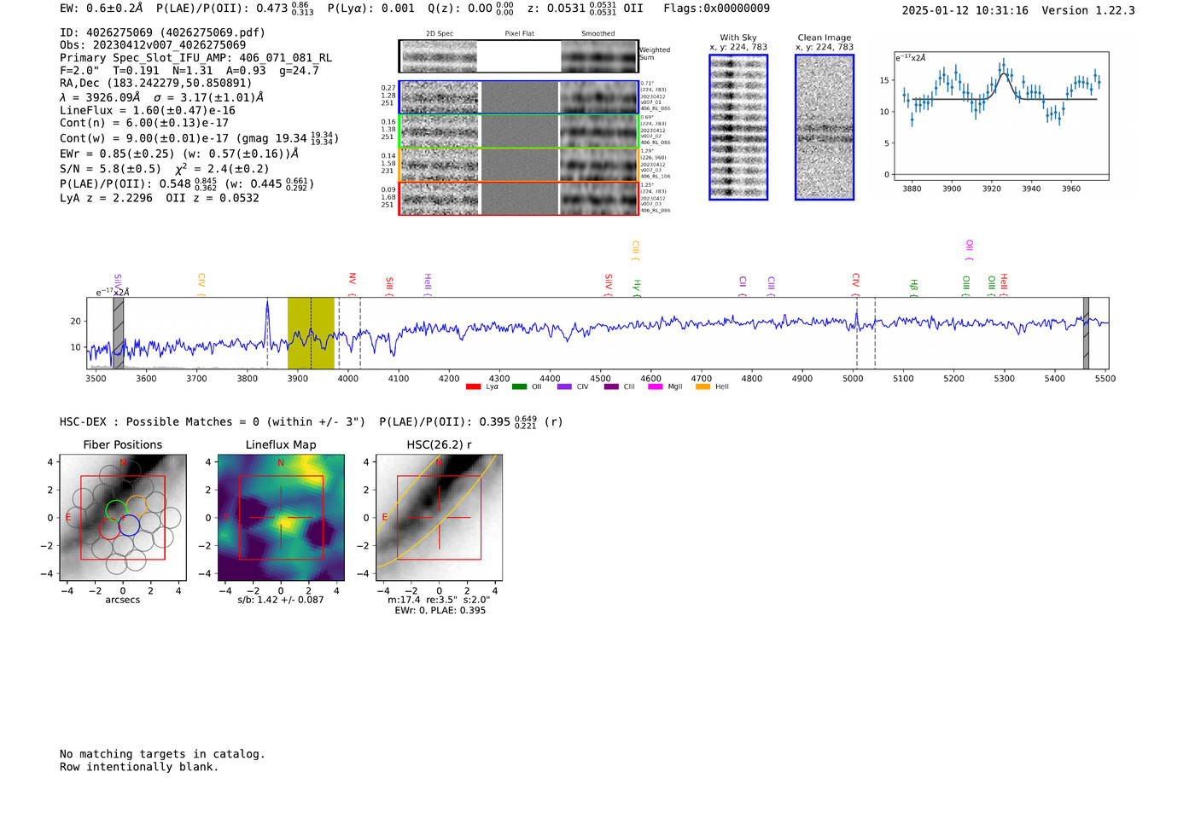
Task: Select the blue-bordered 2D spectrum row
Action: (x=519, y=97)
